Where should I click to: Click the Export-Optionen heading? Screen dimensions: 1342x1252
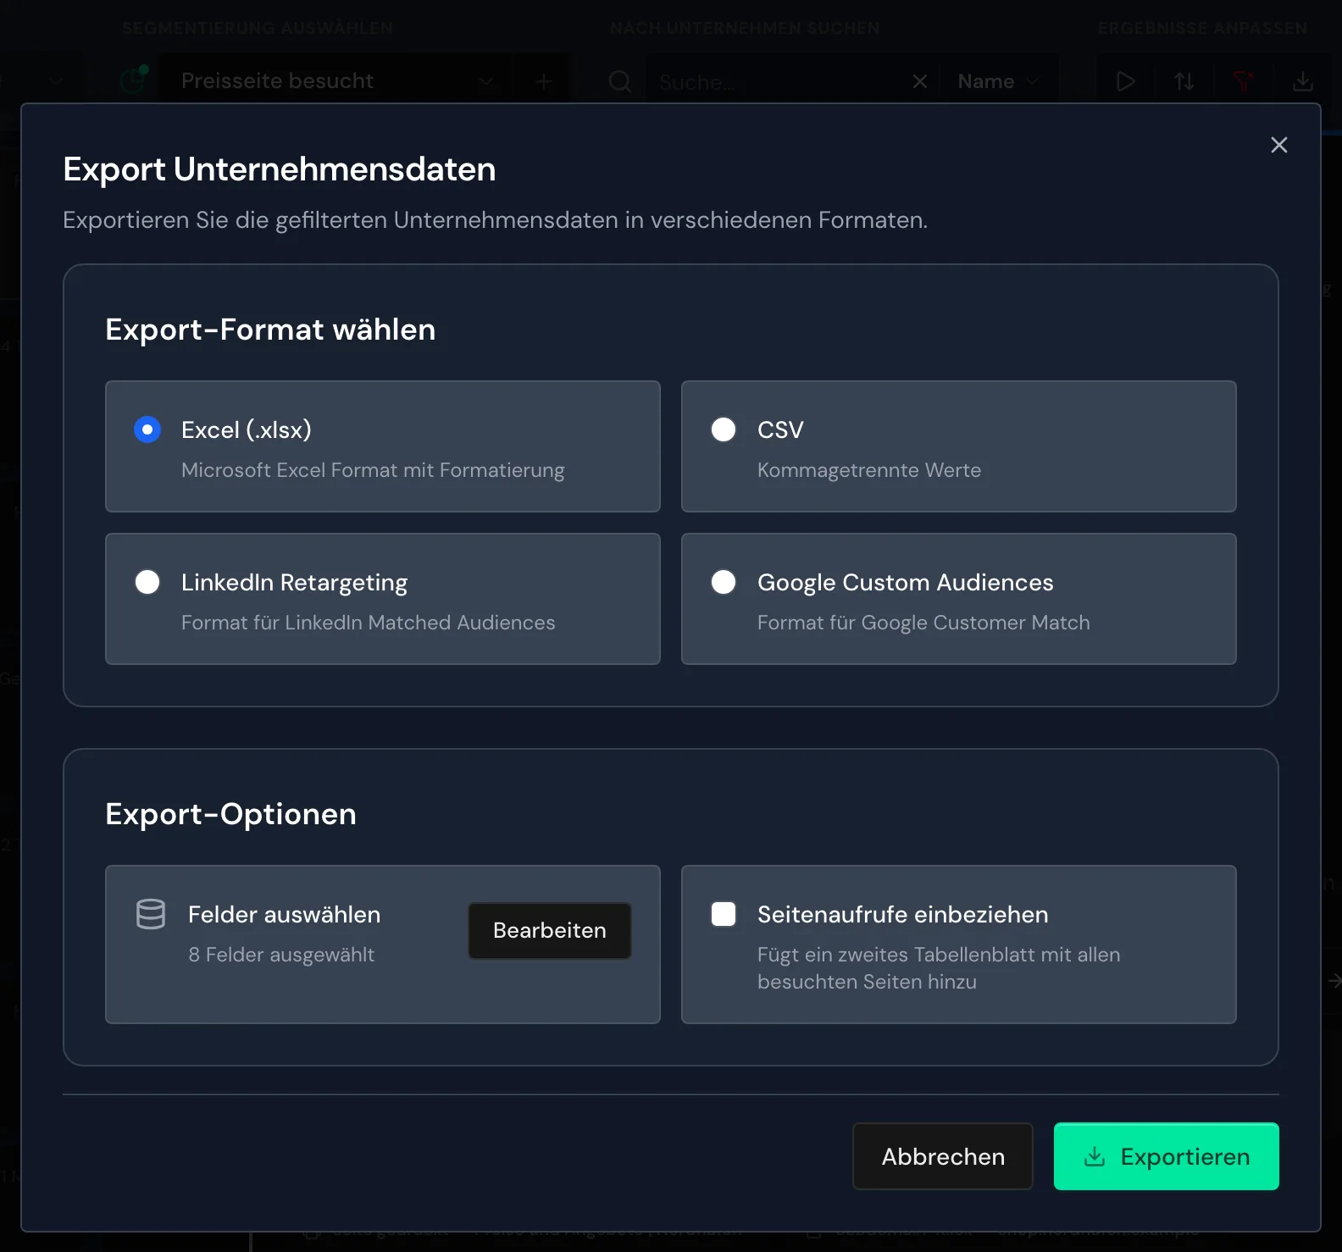click(230, 814)
